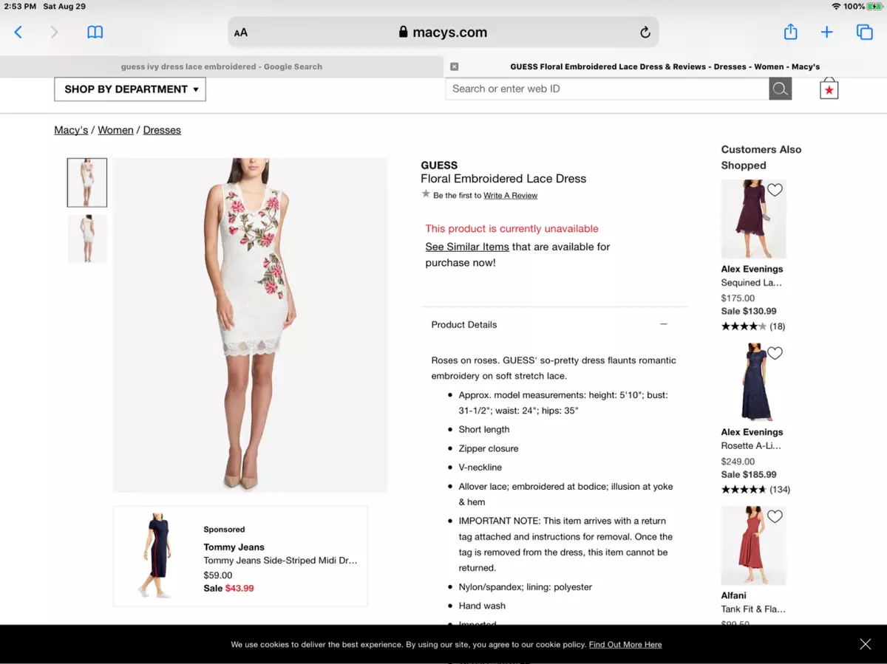Viewport: 887px width, 664px height.
Task: Click 'Sale $43.99' price text
Action: click(228, 589)
